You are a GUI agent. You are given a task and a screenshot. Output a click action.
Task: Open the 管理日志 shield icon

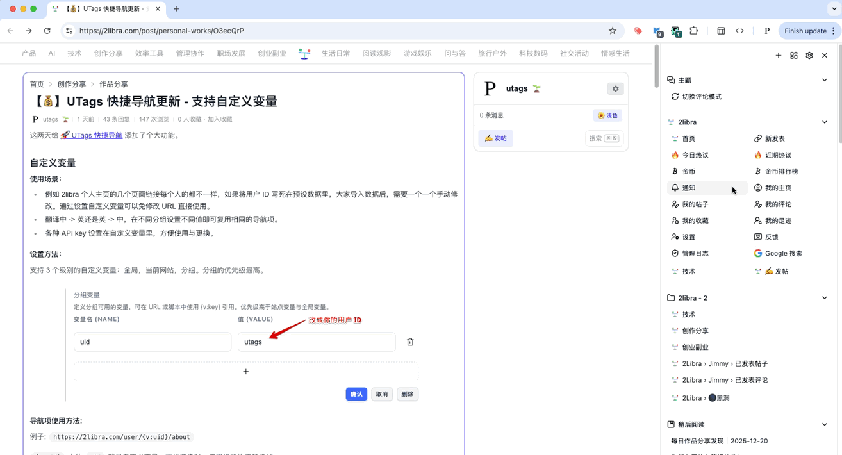[x=675, y=253]
